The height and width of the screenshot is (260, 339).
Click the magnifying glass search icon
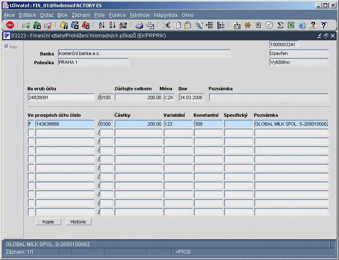tap(199, 26)
